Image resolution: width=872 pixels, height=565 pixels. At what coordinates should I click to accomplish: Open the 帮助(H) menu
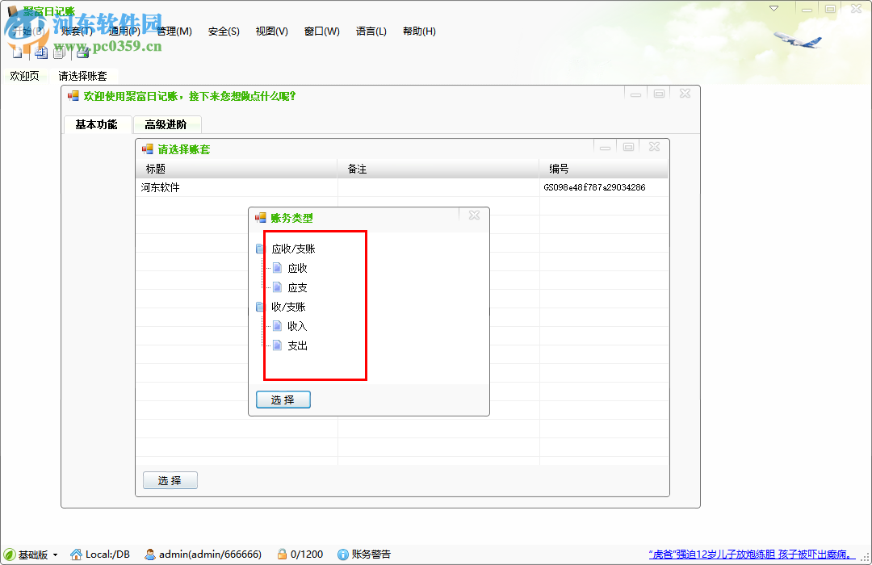[418, 31]
